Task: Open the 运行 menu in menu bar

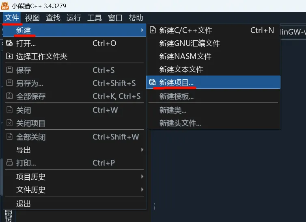Action: click(x=74, y=17)
